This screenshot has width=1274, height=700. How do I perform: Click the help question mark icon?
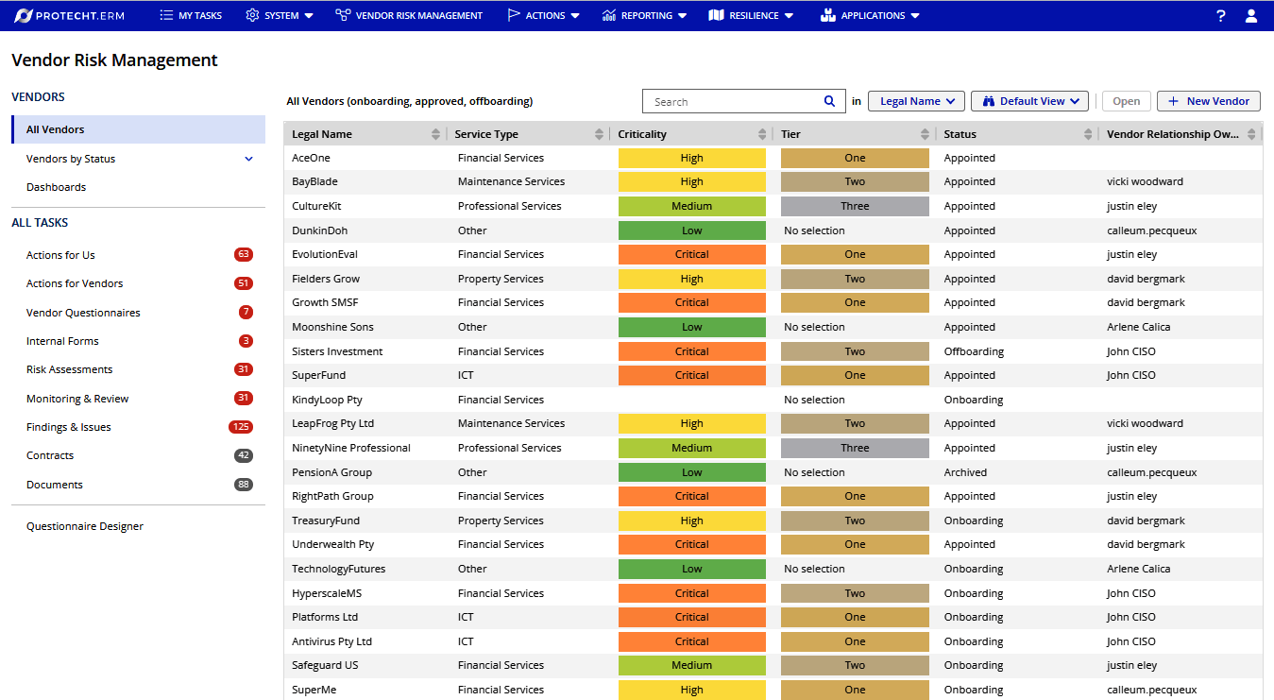(x=1221, y=15)
